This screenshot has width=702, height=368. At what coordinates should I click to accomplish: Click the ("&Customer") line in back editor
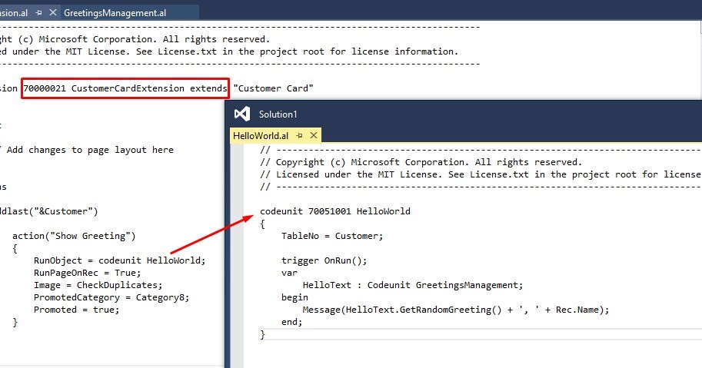[x=48, y=211]
